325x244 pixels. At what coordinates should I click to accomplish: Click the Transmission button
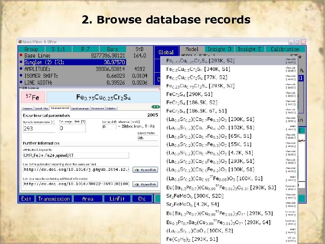(x=54, y=199)
